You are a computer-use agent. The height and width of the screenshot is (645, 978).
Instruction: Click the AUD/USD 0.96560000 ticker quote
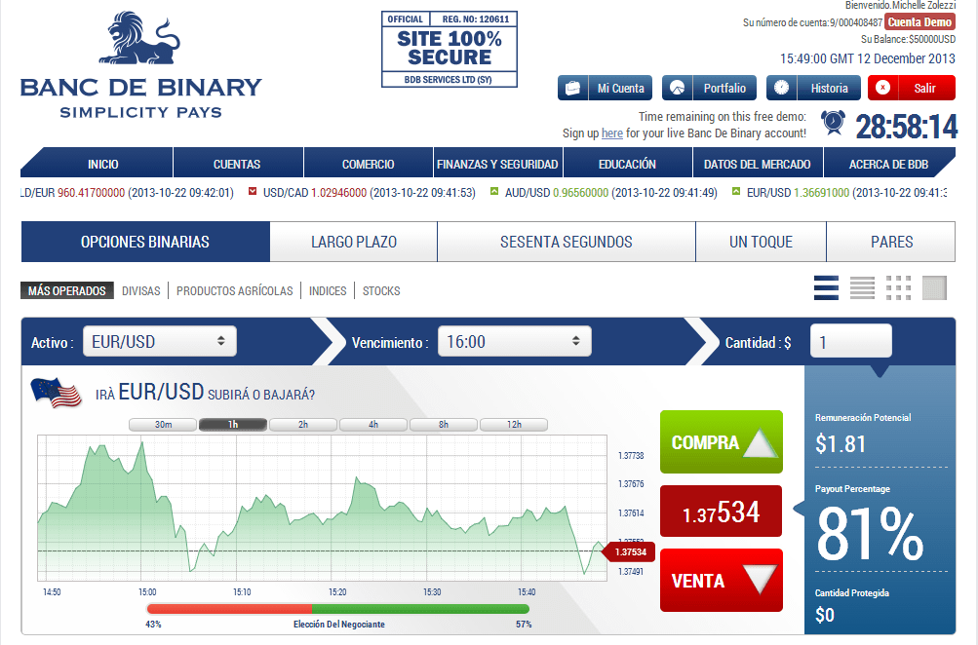tap(611, 193)
